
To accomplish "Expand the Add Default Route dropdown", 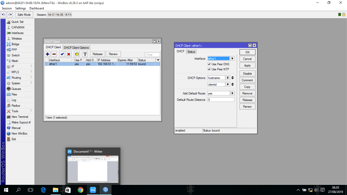I will pos(232,93).
